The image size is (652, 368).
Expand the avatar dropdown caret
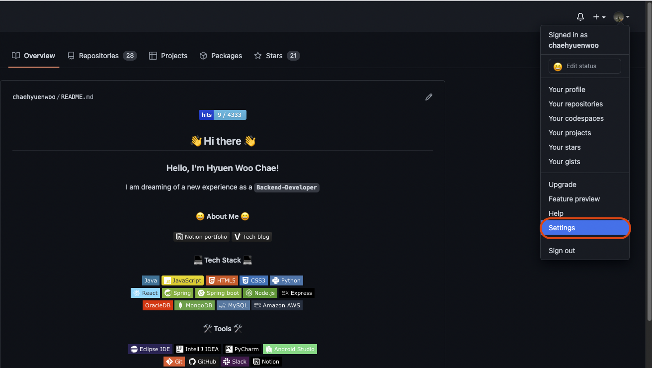(x=628, y=16)
